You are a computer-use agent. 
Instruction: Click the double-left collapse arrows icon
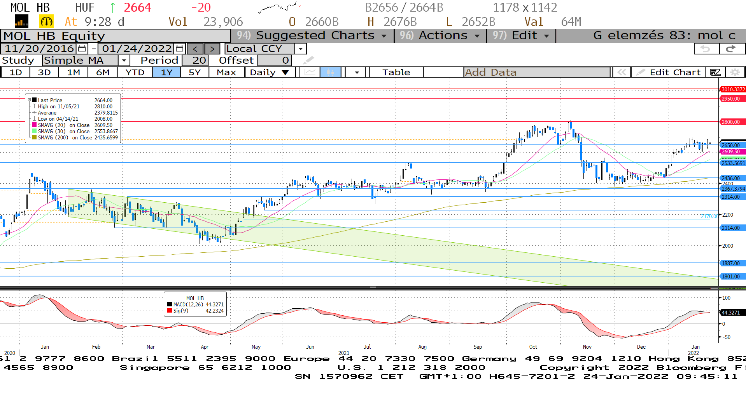622,72
